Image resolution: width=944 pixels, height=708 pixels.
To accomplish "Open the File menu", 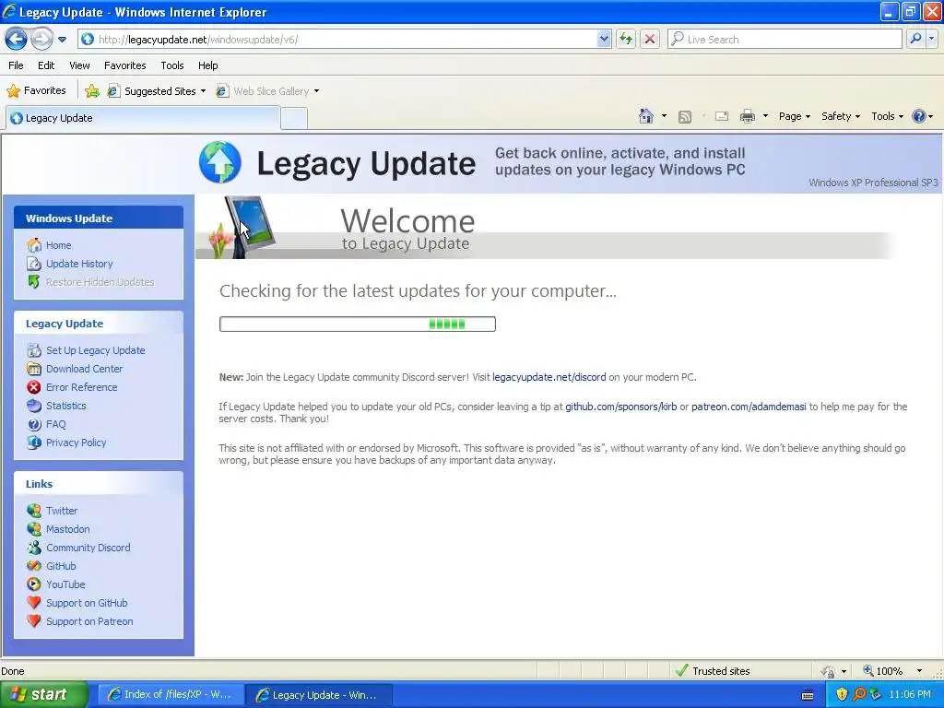I will [16, 65].
